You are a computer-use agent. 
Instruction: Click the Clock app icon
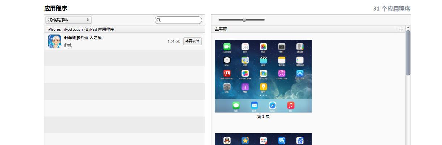pyautogui.click(x=227, y=60)
